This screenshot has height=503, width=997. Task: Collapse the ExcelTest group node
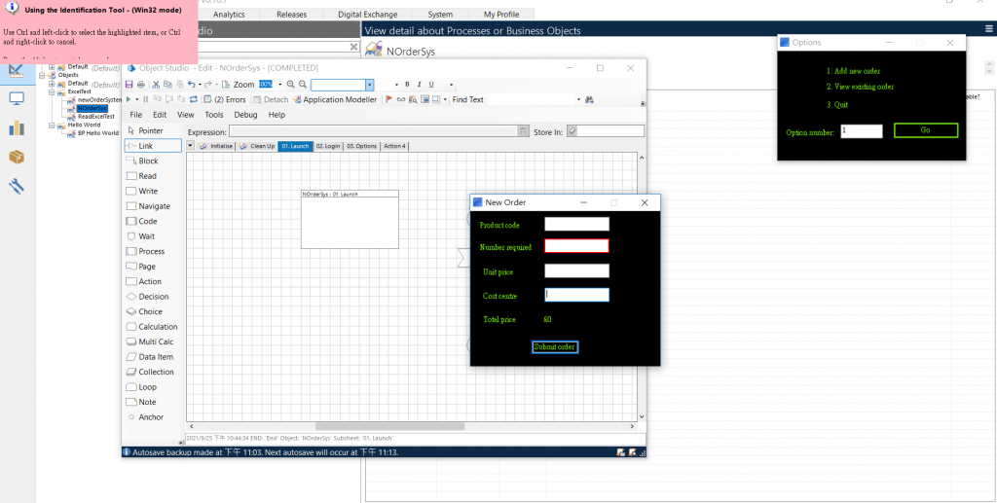[53, 91]
